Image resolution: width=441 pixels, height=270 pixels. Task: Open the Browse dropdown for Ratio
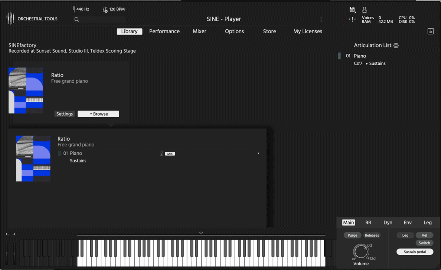tap(98, 114)
